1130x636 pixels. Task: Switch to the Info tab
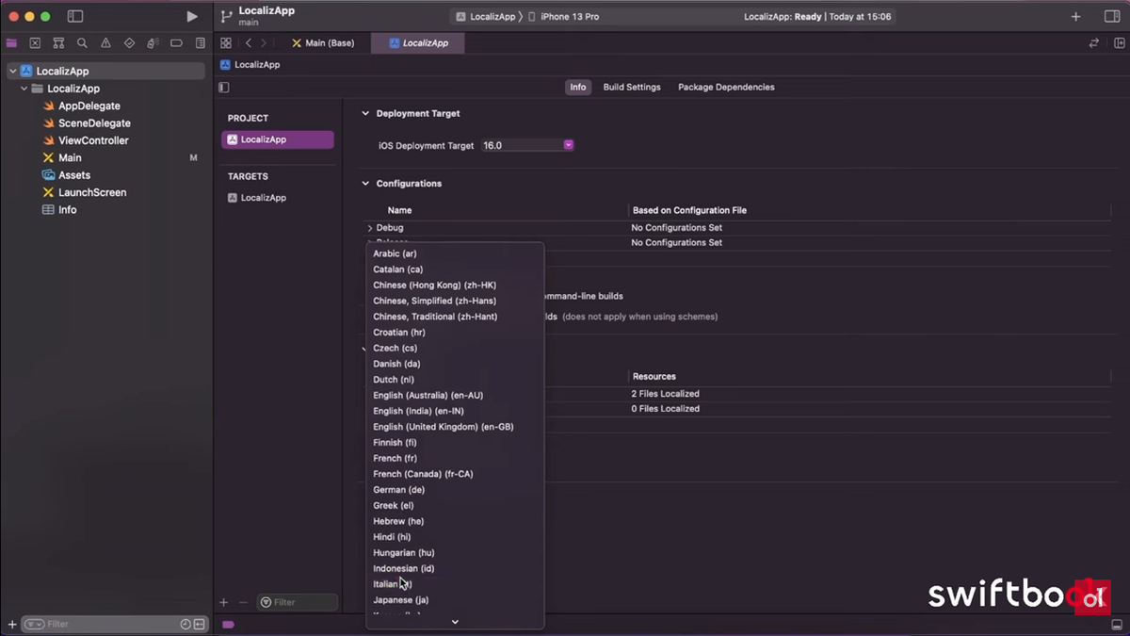click(578, 87)
